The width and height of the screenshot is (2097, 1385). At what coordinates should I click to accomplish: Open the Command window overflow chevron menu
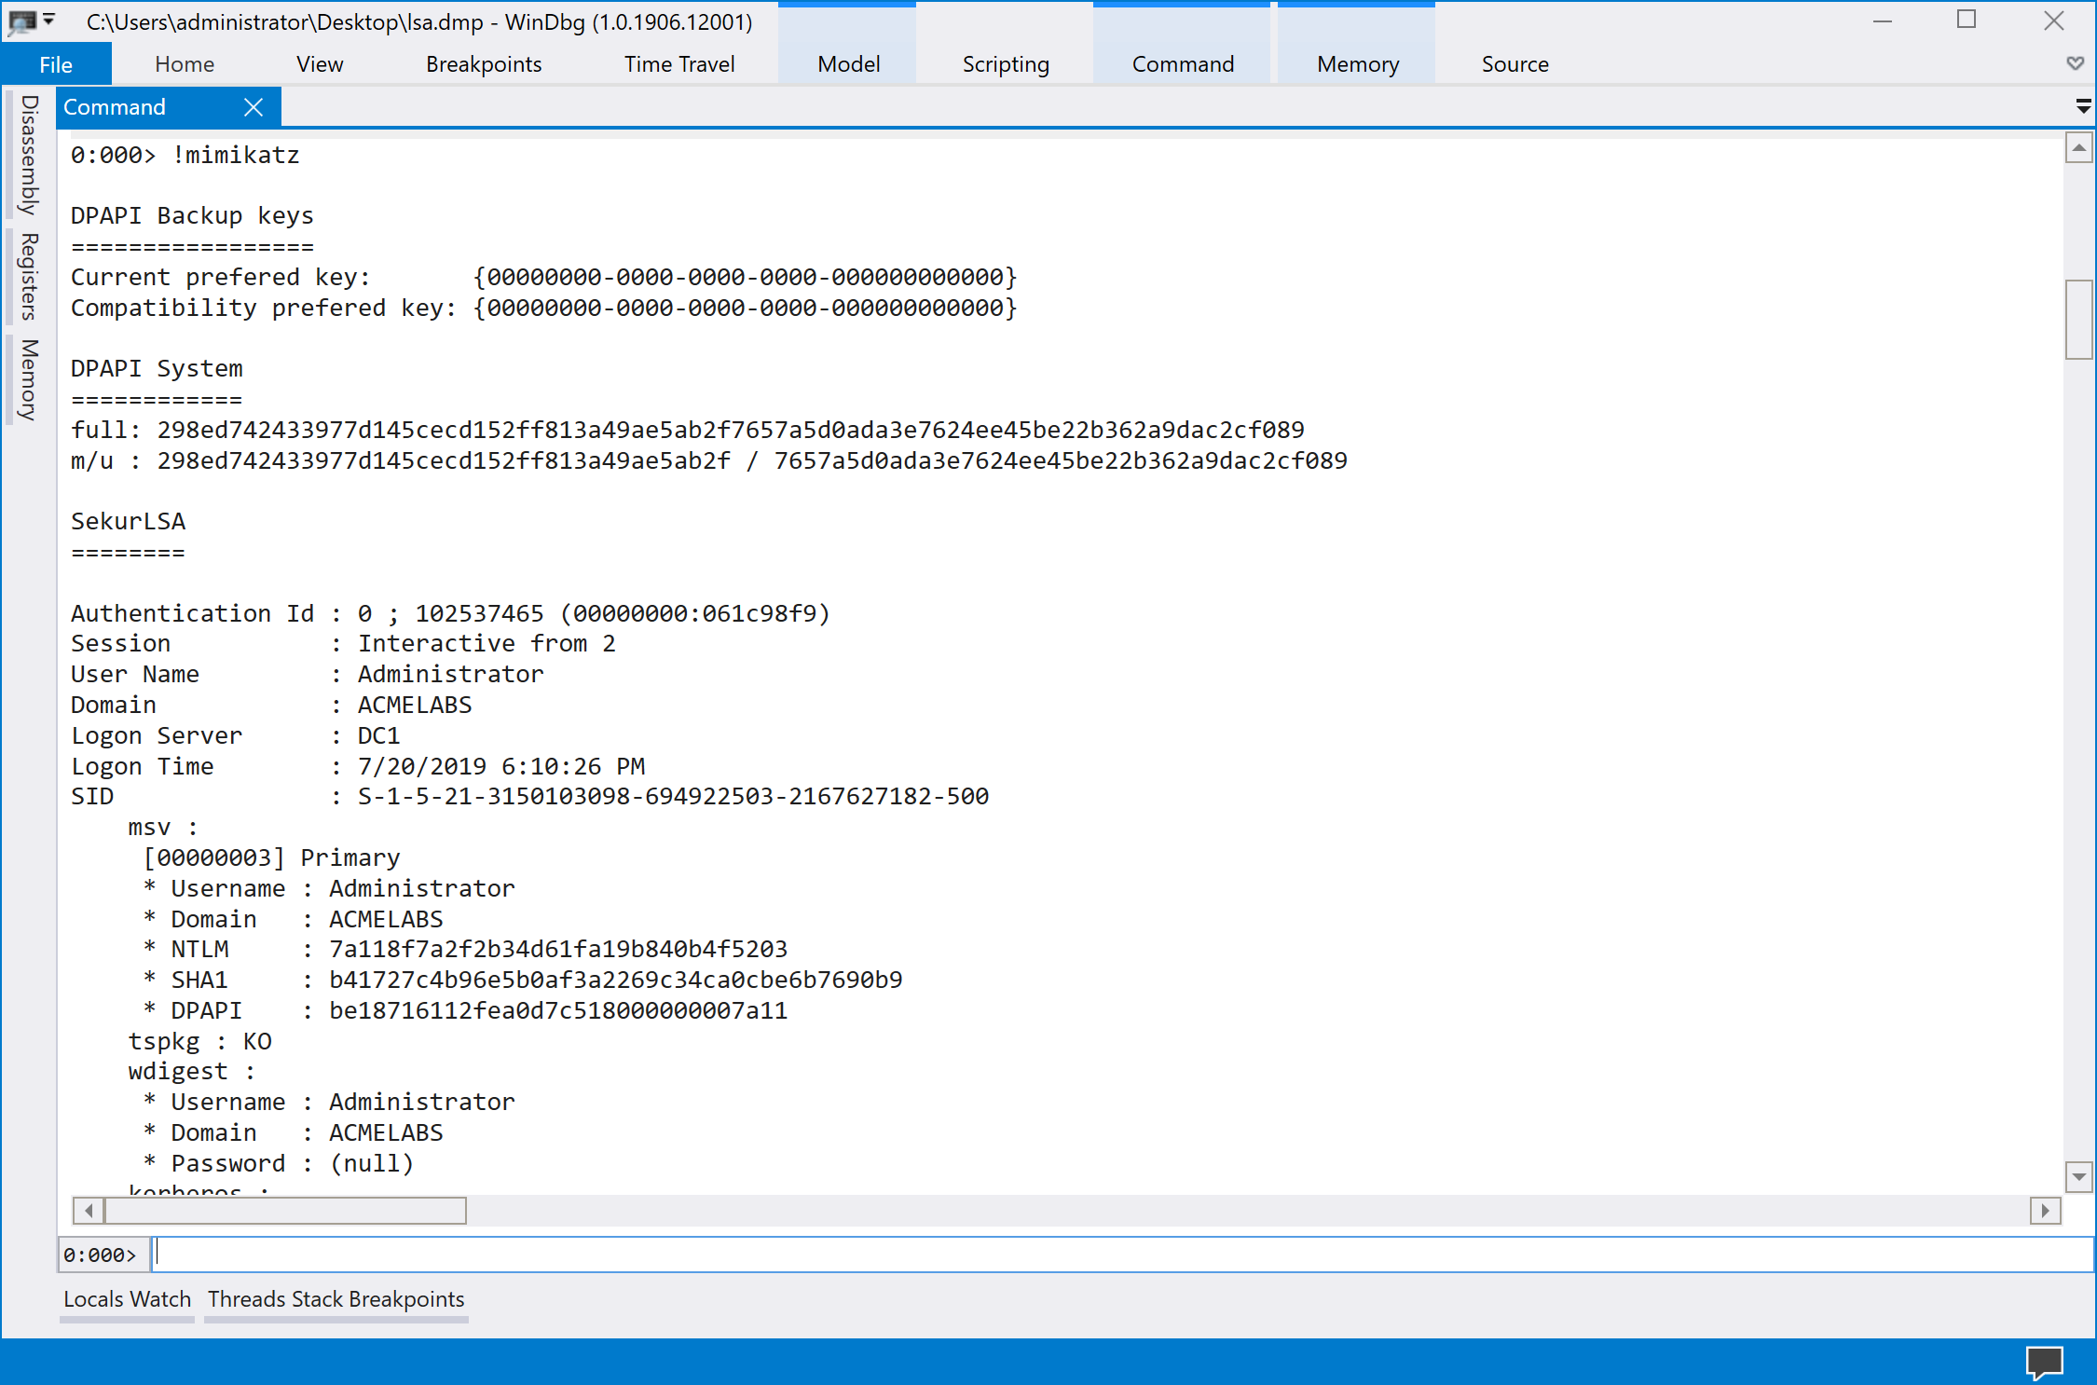(2083, 106)
